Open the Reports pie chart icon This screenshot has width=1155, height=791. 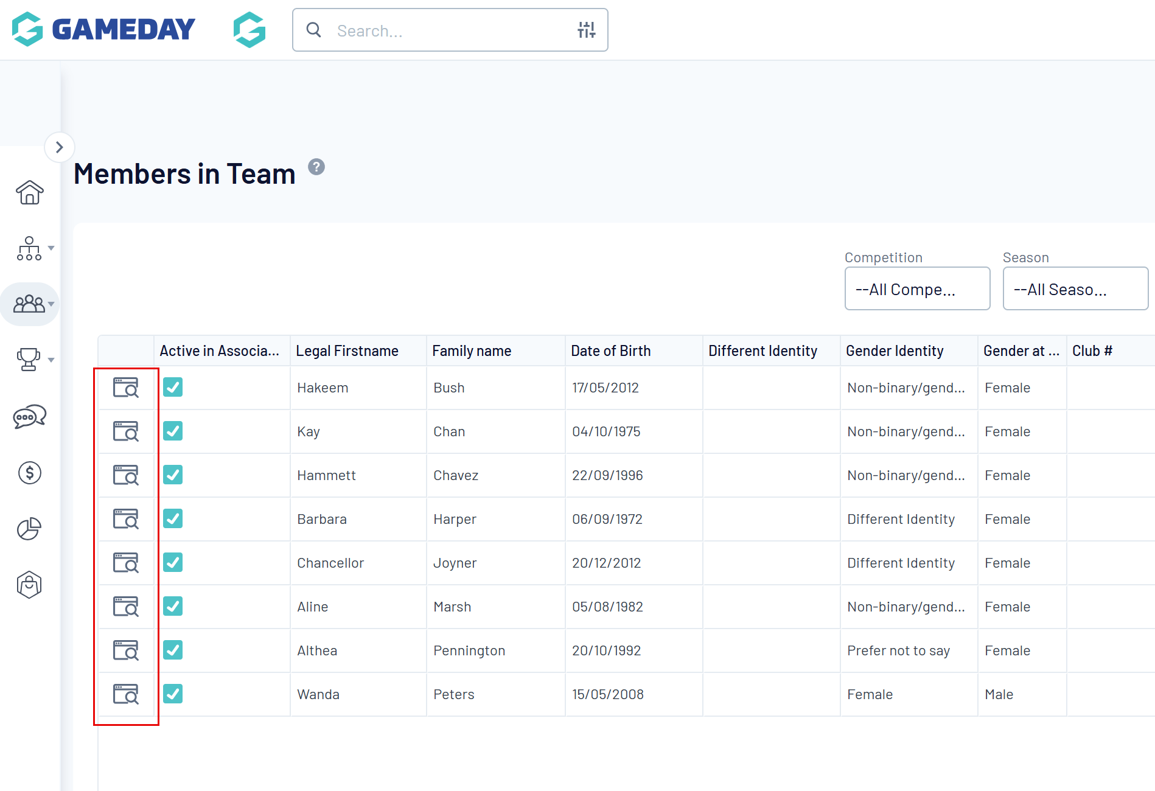[29, 529]
